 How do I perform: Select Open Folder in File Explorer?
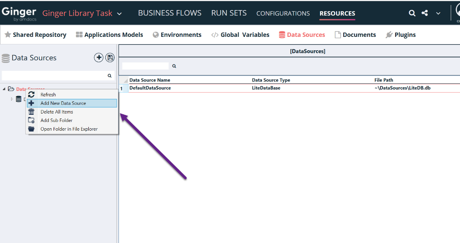(x=72, y=129)
